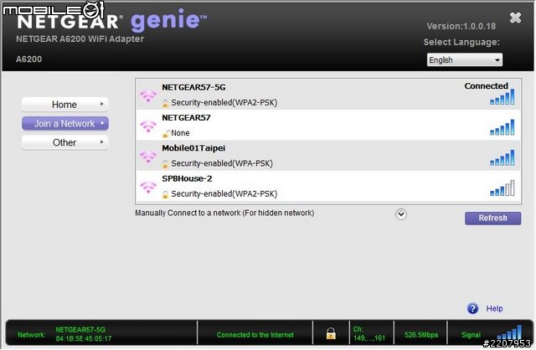Screen dimensions: 536x350
Task: Click NETGEAR57-5G signal strength bars
Action: coord(502,97)
